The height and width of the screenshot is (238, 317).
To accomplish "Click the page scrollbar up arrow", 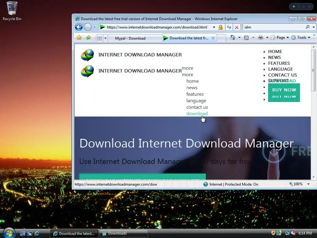I will point(314,47).
